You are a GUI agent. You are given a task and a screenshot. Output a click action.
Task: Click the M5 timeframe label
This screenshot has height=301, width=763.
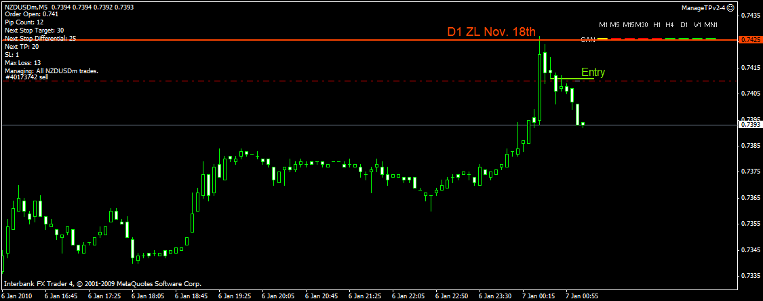[615, 24]
